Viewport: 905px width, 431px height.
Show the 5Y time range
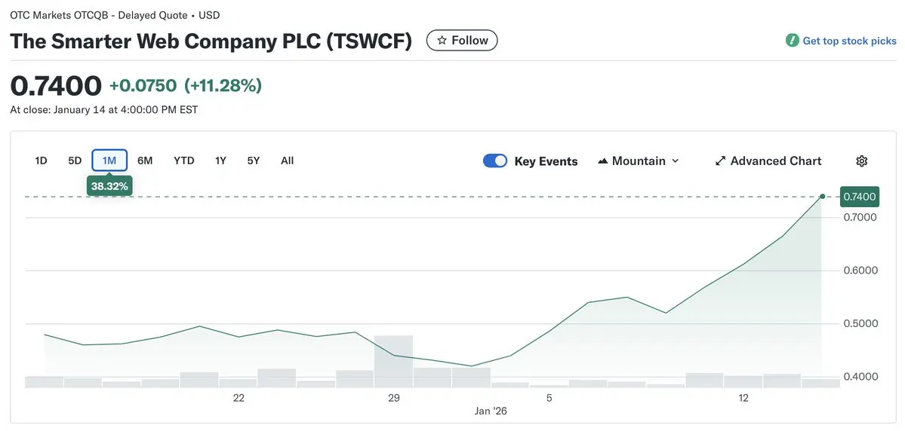coord(254,160)
